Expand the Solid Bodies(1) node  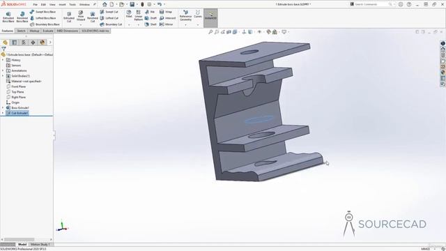(3, 76)
